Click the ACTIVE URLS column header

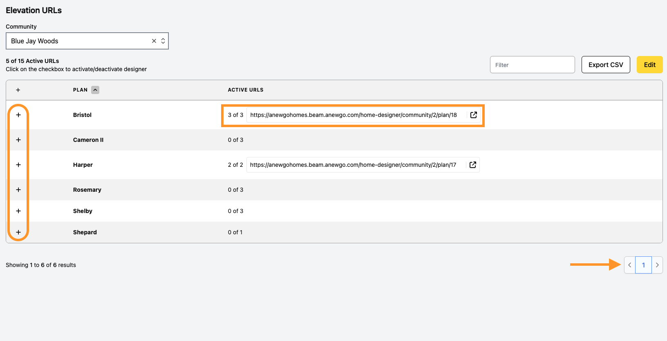tap(246, 90)
